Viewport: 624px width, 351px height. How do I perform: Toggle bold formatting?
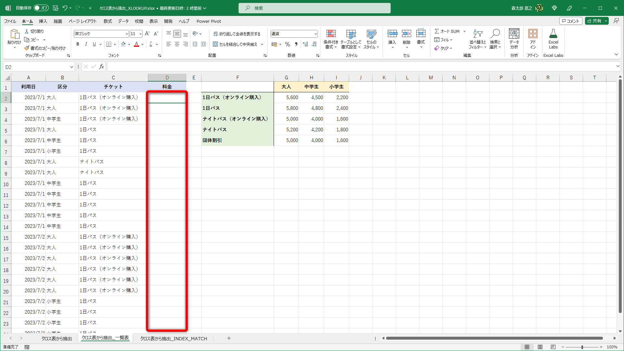(78, 44)
